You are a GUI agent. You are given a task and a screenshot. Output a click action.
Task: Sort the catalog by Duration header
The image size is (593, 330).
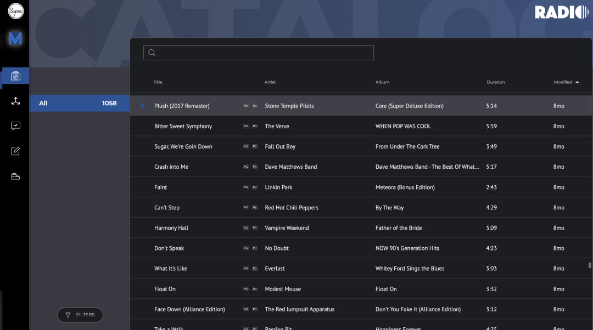pos(495,82)
